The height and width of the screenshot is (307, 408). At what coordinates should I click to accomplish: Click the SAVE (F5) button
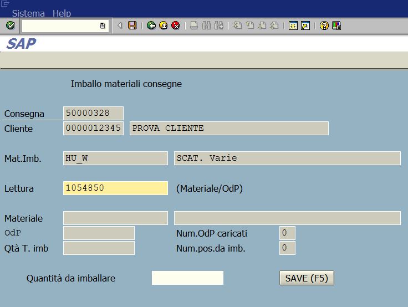point(307,278)
